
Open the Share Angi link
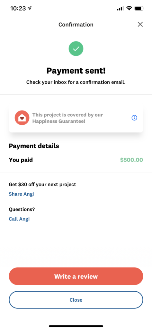pos(21,194)
